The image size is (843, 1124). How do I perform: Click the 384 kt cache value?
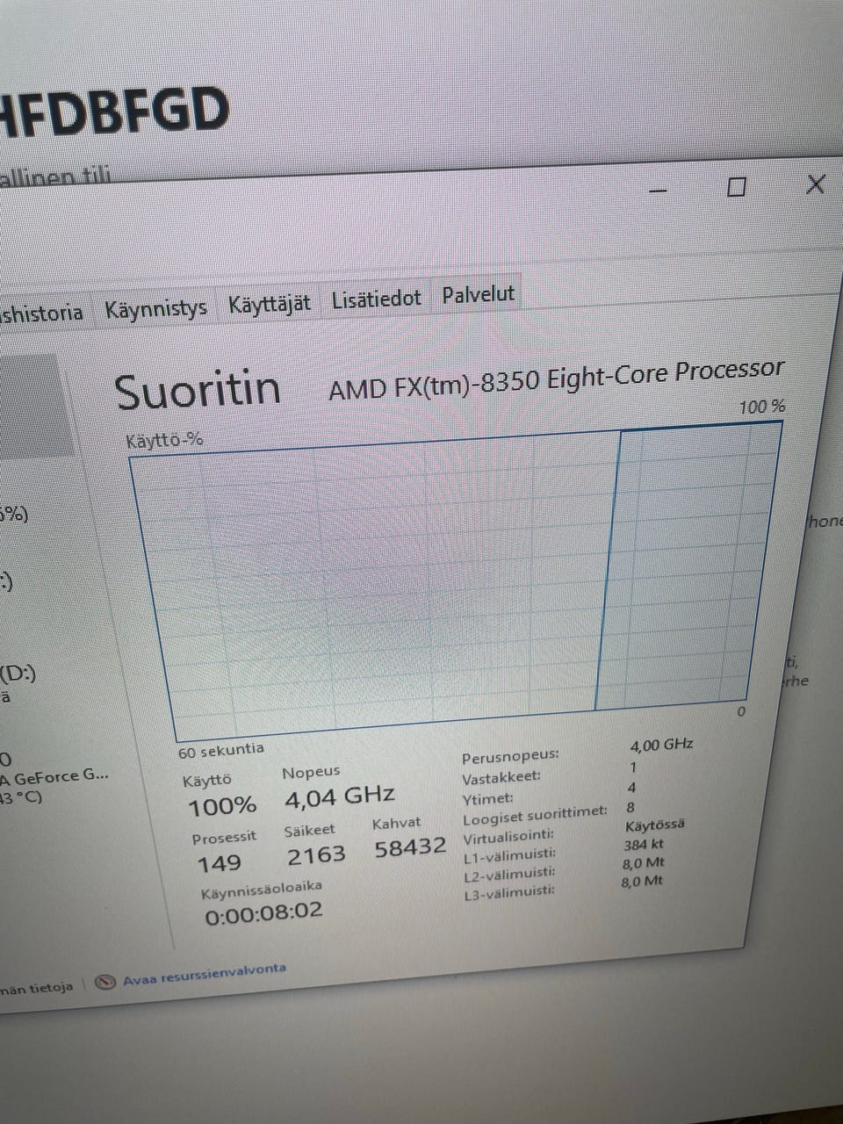click(643, 845)
